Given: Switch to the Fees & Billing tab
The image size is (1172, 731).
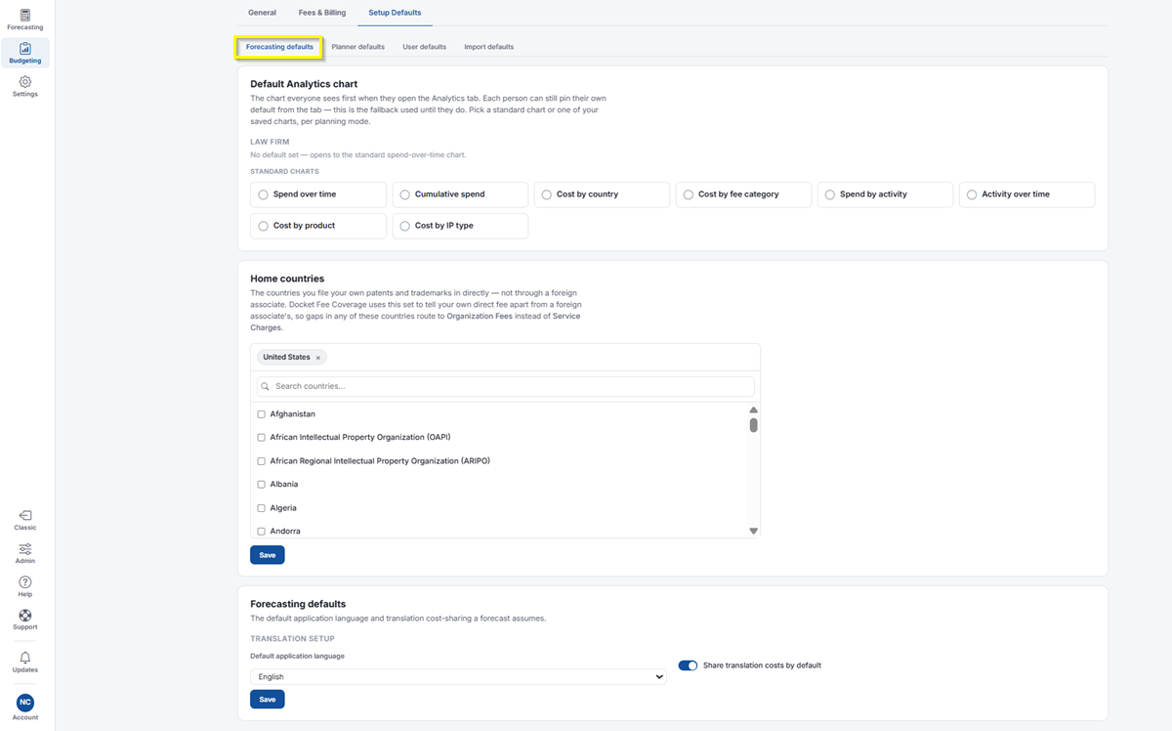Looking at the screenshot, I should 322,13.
